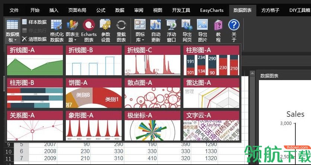Click the cell containing 2008

(43, 151)
